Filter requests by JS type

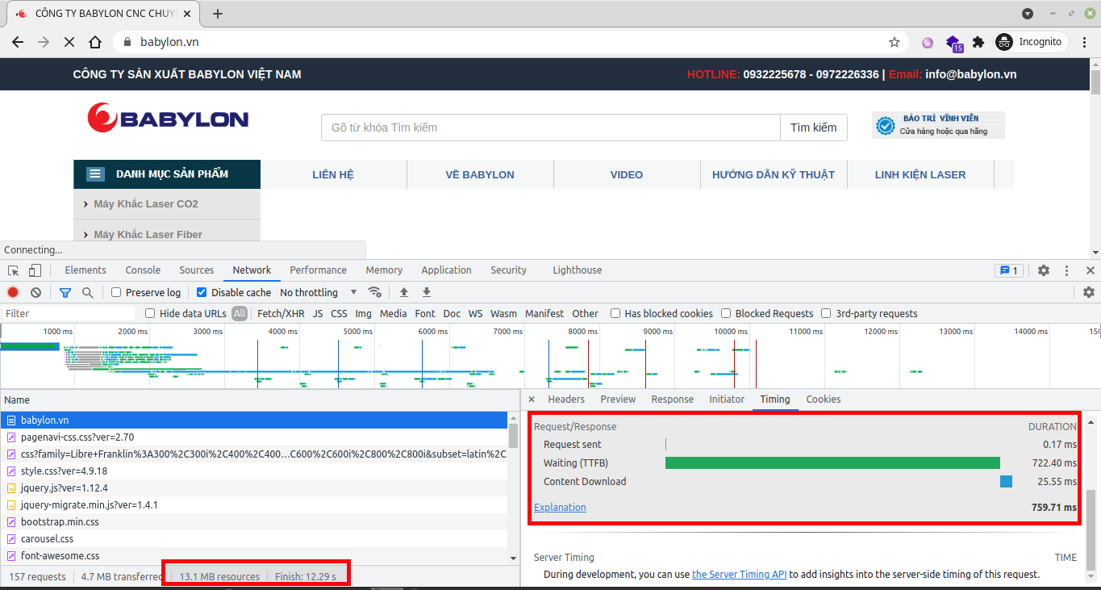pos(318,313)
